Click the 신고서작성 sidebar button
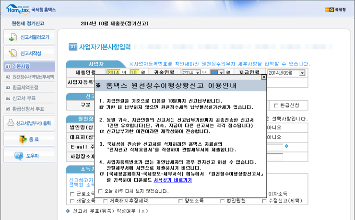The height and width of the screenshot is (220, 355). (x=29, y=53)
